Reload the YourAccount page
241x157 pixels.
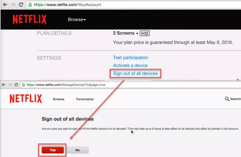pos(21,5)
